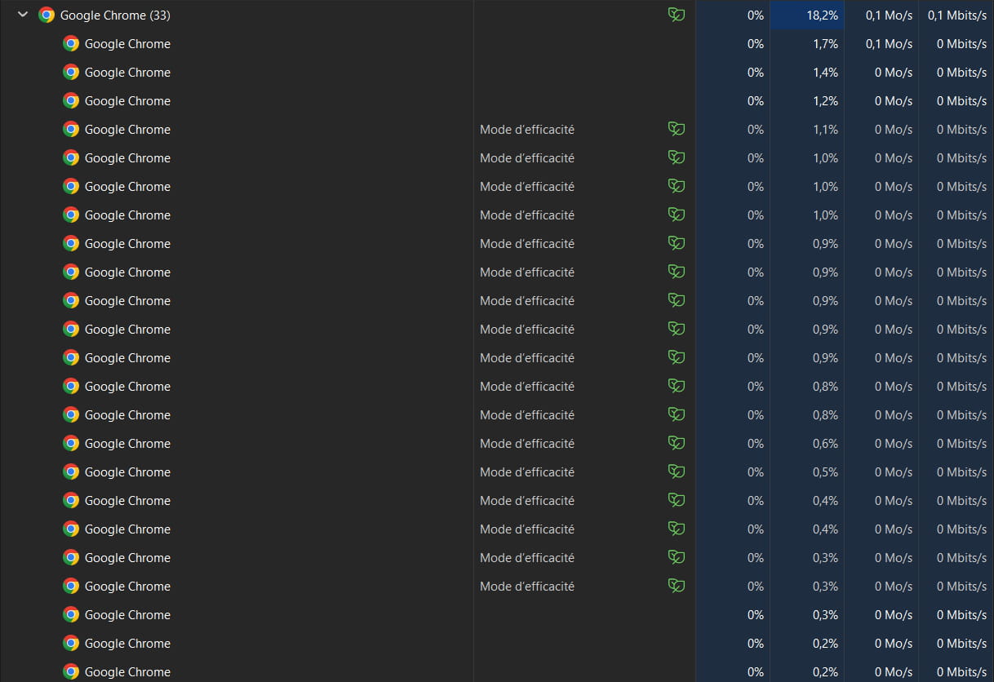994x682 pixels.
Task: Click Mode d'efficacité status in 1,1% row
Action: [x=527, y=130]
